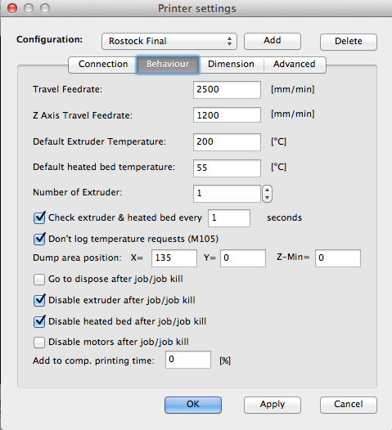Uncheck Don't log temperature requests (M105)
Viewport: 392px width, 430px height.
(39, 239)
